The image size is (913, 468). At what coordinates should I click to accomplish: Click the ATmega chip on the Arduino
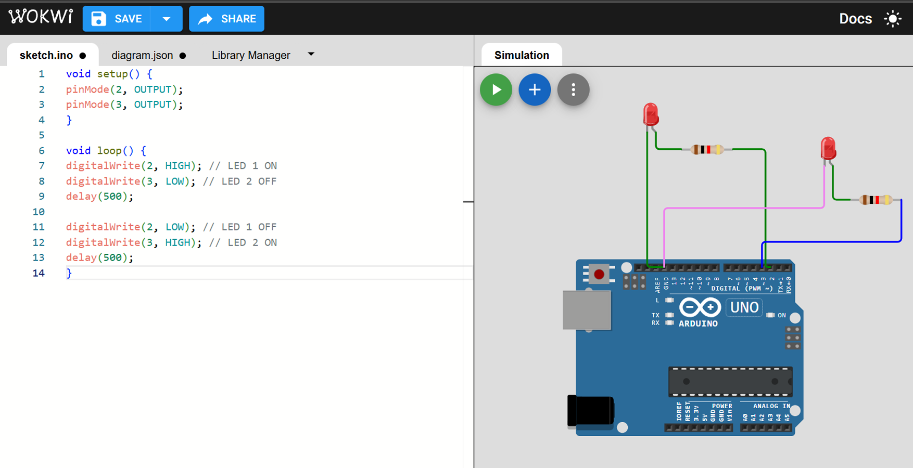(x=730, y=382)
